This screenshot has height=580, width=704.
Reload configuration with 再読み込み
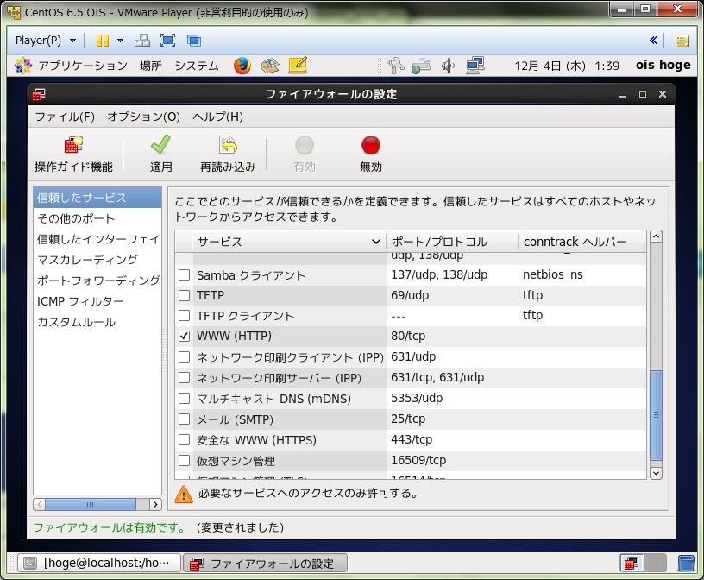coord(228,154)
